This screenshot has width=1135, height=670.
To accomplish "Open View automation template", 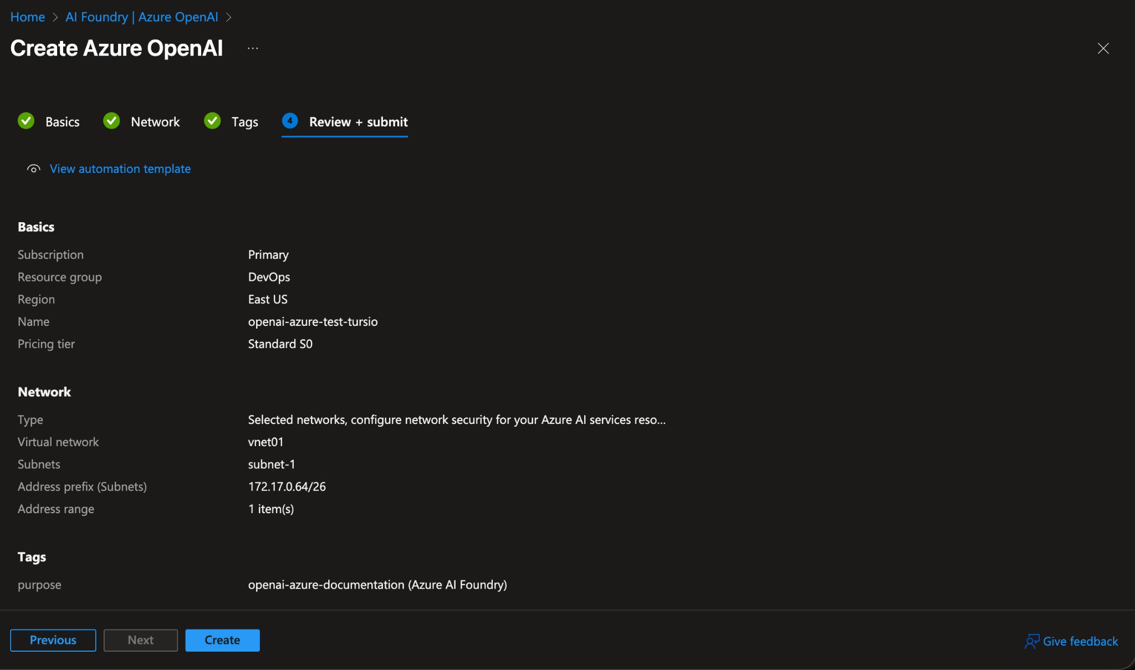I will click(x=120, y=169).
